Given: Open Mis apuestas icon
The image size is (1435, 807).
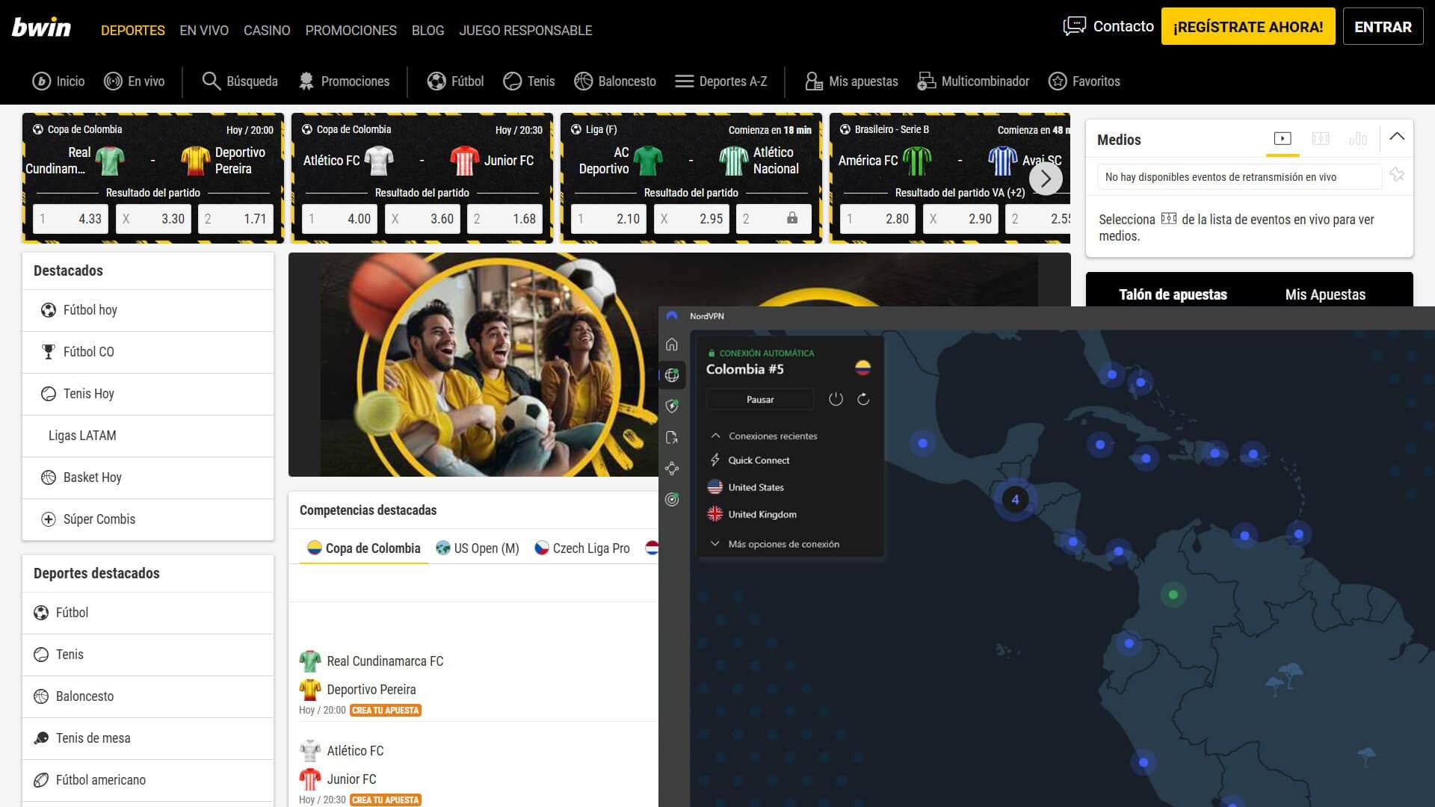Looking at the screenshot, I should pos(813,81).
